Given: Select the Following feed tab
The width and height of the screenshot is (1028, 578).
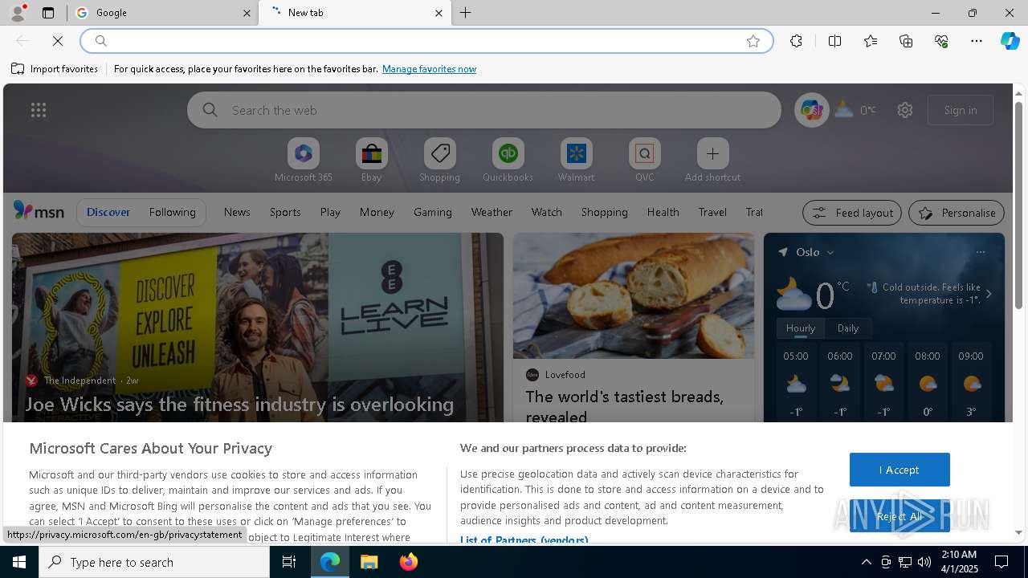Looking at the screenshot, I should [x=173, y=212].
